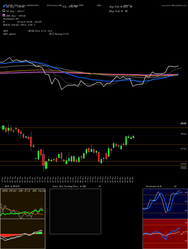Click the 'MACD: 194.48, 189.5, 4.98 C' line
This screenshot has height=249, width=188.
coord(19,25)
